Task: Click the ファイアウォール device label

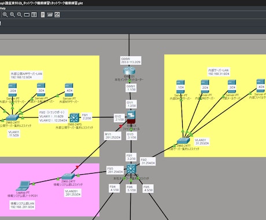Action: click(x=131, y=129)
